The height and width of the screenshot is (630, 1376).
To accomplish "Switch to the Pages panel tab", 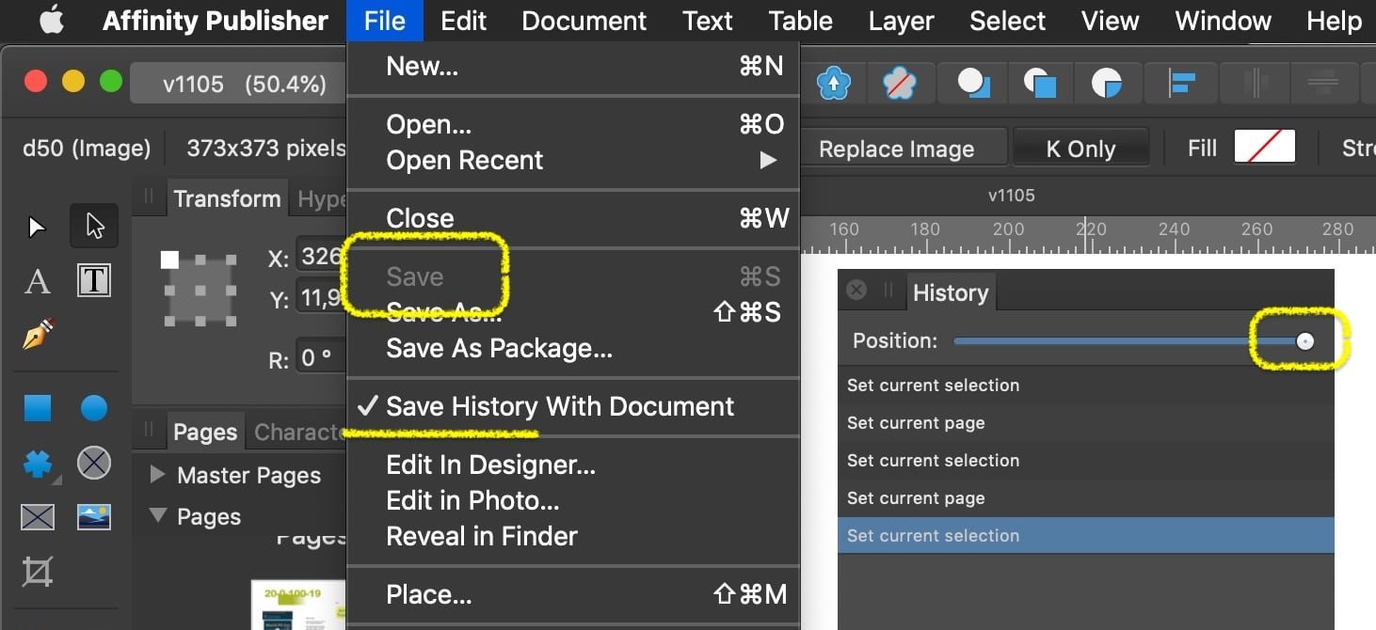I will coord(205,432).
